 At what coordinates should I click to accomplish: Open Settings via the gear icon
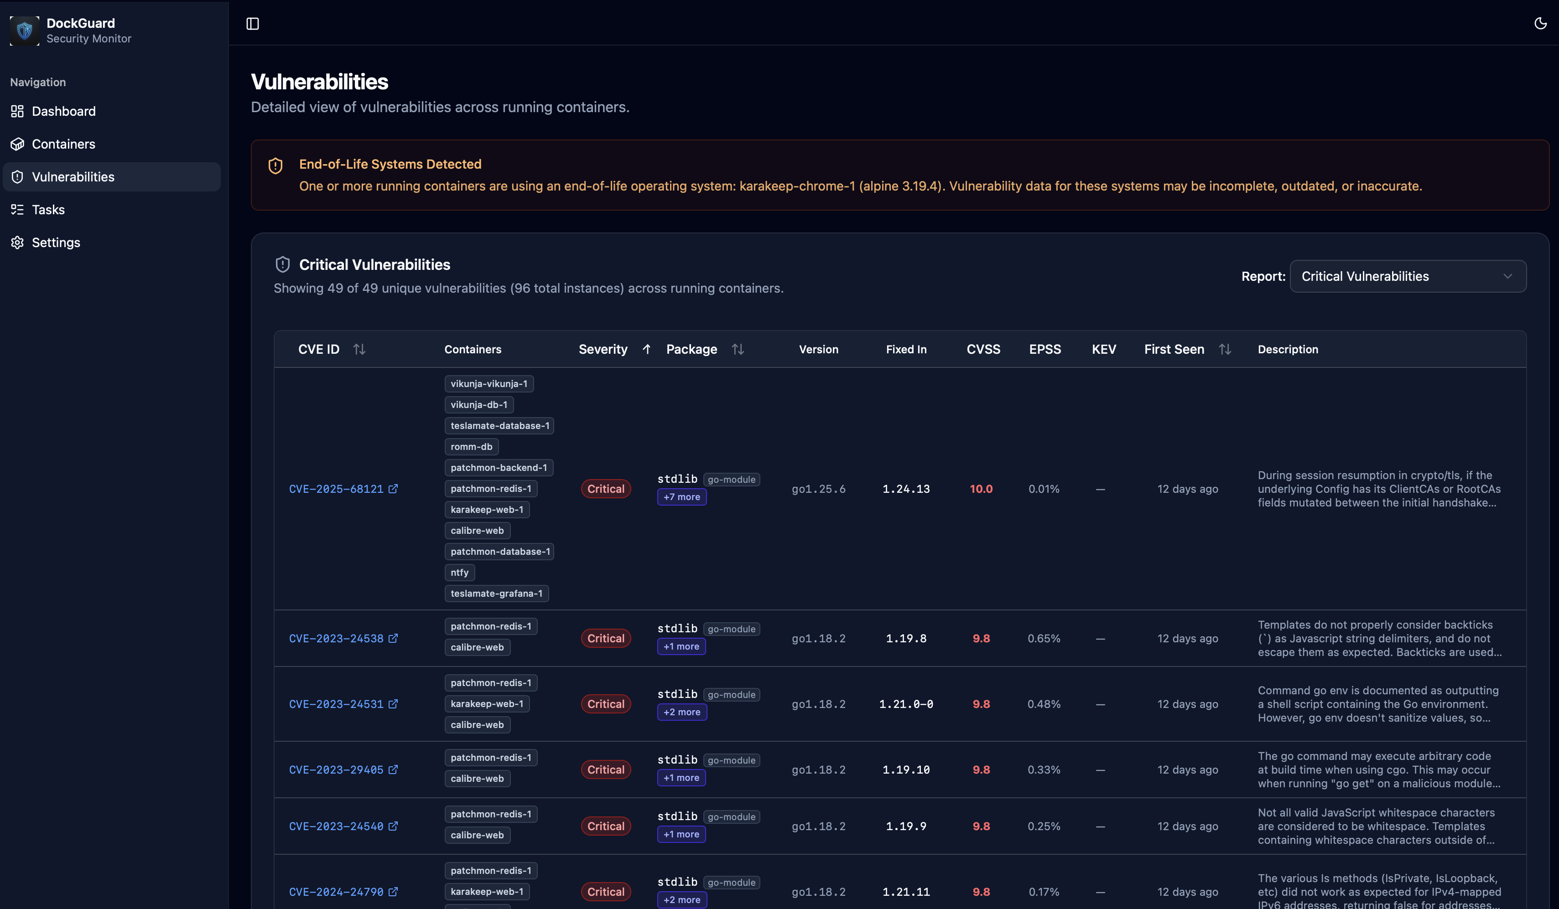17,243
